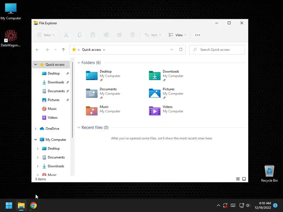Launch Google Chrome from the taskbar
The image size is (283, 212).
(x=33, y=205)
